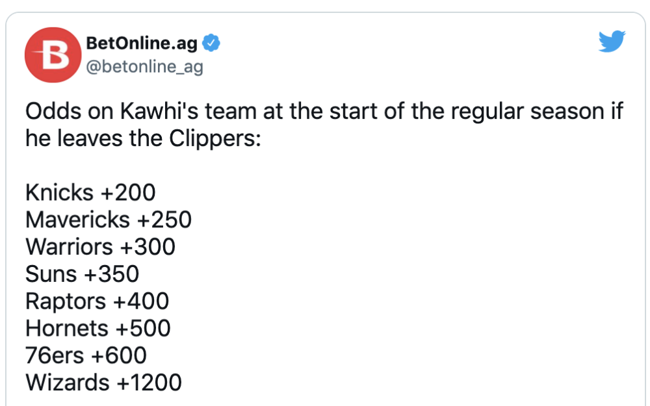This screenshot has height=406, width=650.
Task: Click the +200 odds value
Action: click(x=128, y=193)
